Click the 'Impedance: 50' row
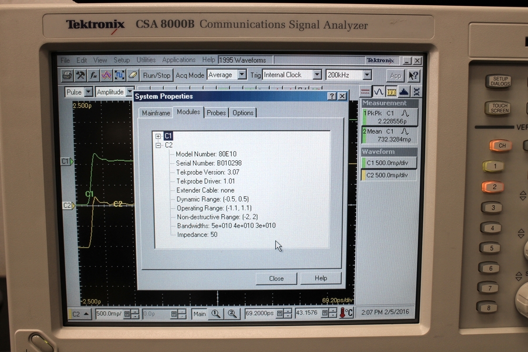The image size is (528, 352). click(197, 235)
